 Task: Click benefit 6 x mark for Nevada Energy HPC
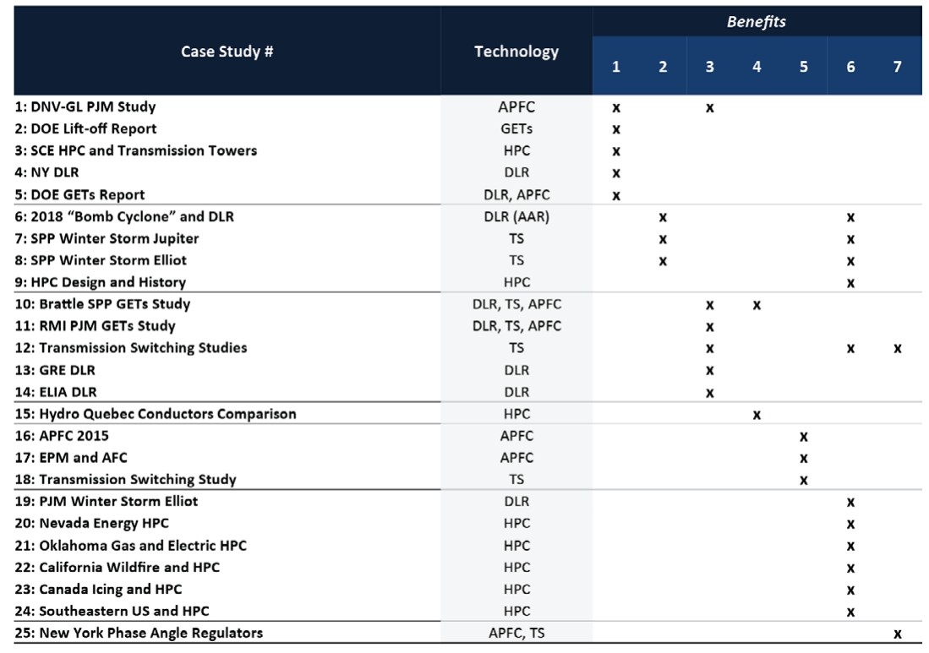pos(850,524)
